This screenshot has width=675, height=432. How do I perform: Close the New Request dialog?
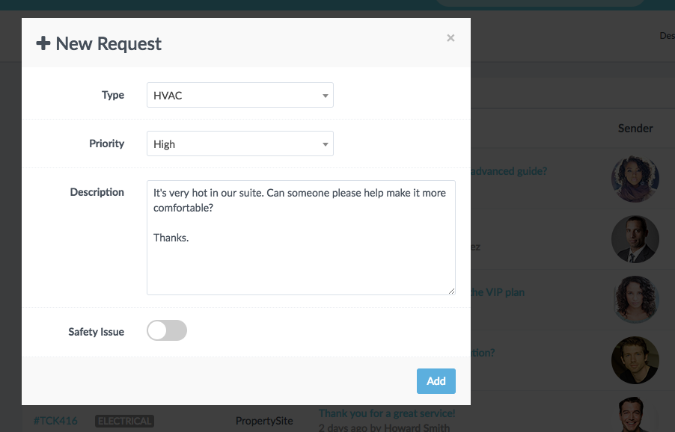pyautogui.click(x=450, y=38)
